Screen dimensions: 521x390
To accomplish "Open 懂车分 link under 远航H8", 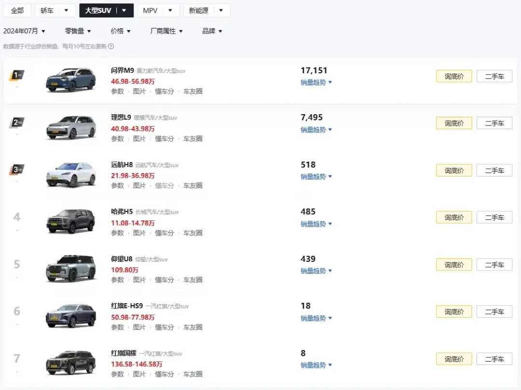I will (x=164, y=186).
